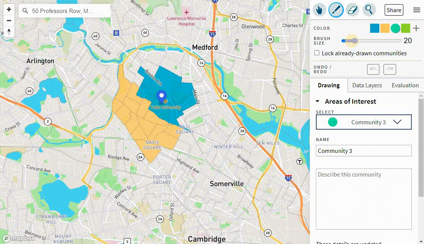The image size is (424, 244).
Task: Zoom in on the map
Action: click(9, 10)
